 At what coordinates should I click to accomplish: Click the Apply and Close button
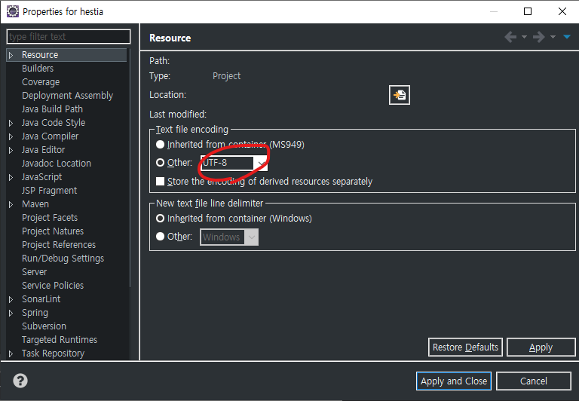click(454, 381)
